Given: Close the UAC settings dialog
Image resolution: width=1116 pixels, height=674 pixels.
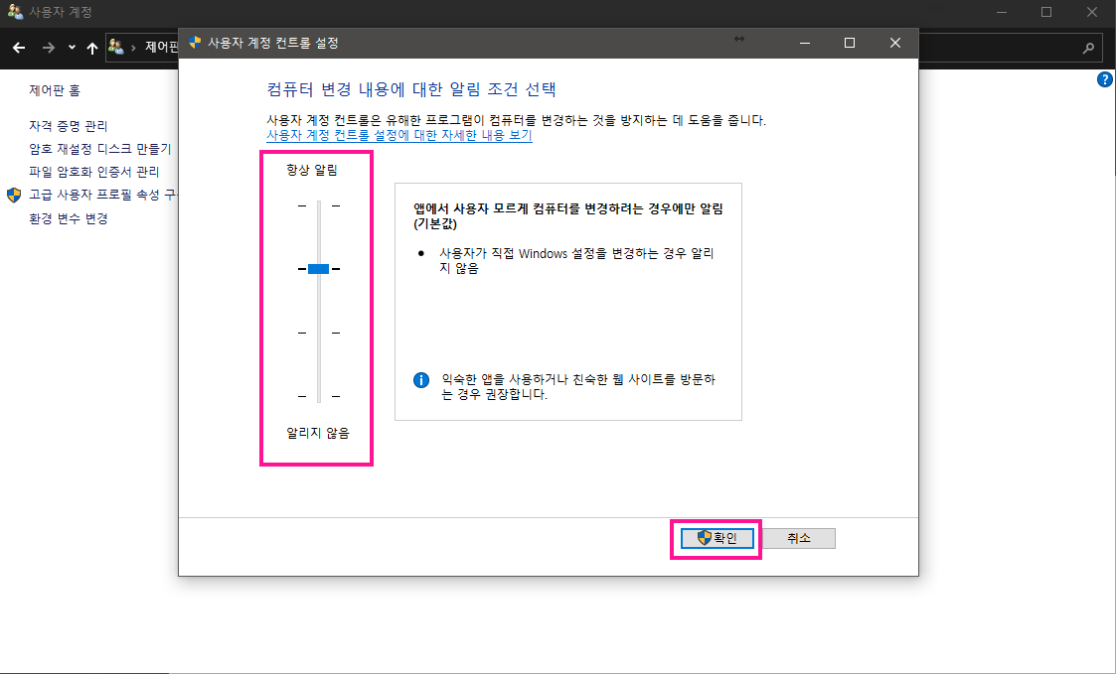Looking at the screenshot, I should (x=895, y=43).
